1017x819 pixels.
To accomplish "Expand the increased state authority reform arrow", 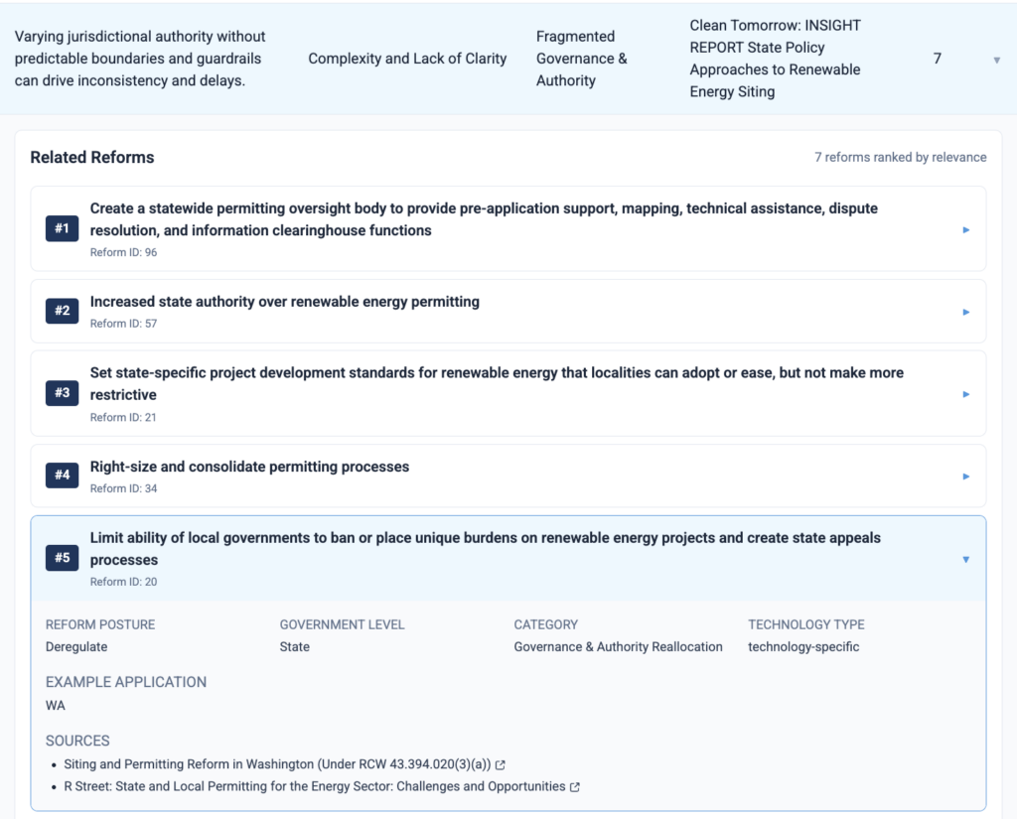I will click(965, 312).
